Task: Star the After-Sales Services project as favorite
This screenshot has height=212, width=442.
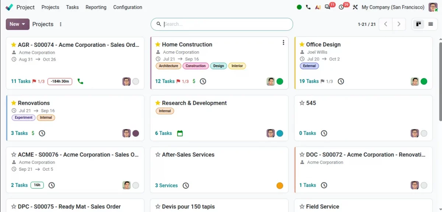Action: tap(158, 154)
